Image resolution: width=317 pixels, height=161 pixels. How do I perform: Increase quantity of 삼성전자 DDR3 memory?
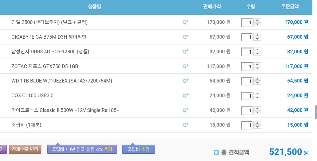pos(258,50)
